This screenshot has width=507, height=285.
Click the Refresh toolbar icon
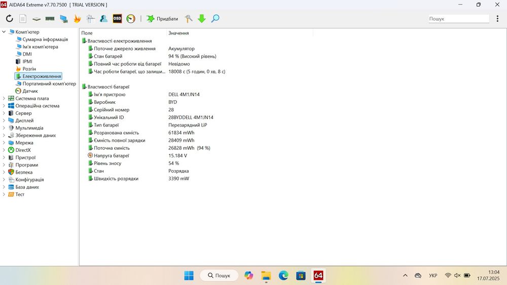coord(9,19)
